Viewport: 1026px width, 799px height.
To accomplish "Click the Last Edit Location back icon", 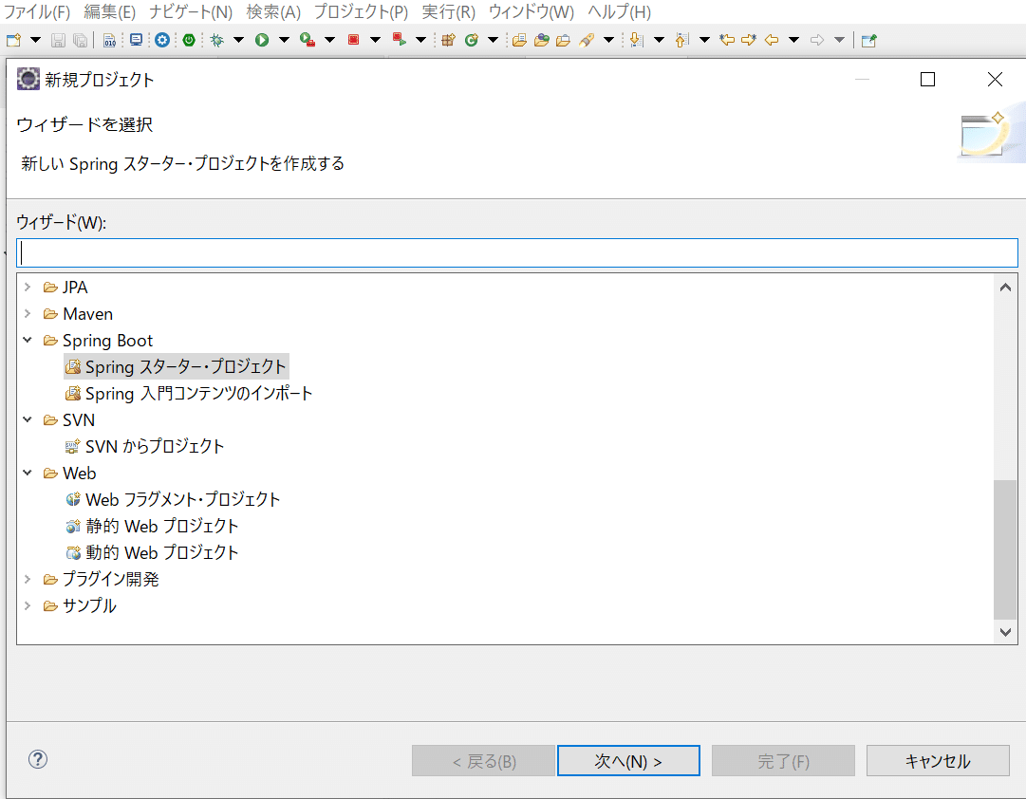I will click(727, 40).
